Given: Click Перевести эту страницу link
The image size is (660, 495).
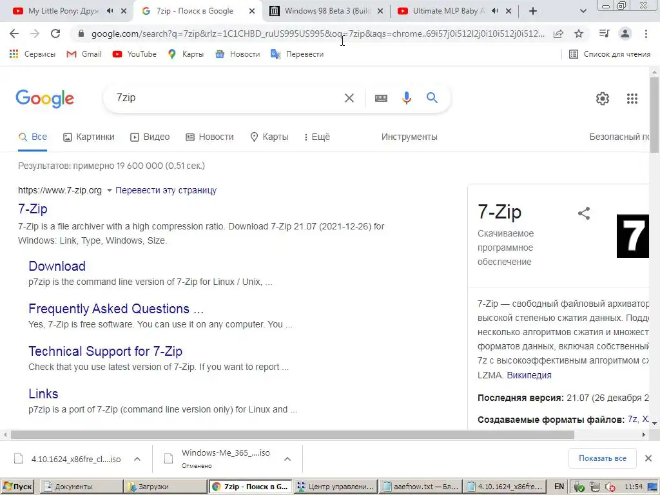Looking at the screenshot, I should [x=166, y=191].
